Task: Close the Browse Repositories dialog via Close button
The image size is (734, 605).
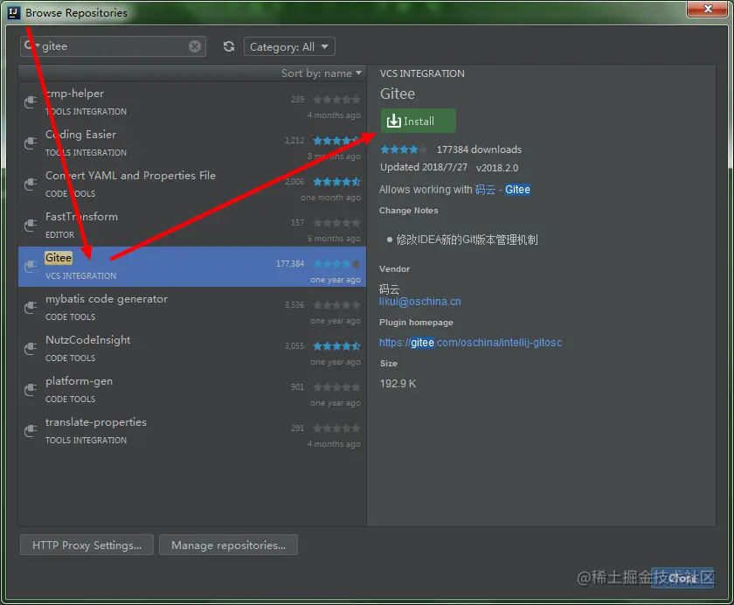Action: click(682, 578)
